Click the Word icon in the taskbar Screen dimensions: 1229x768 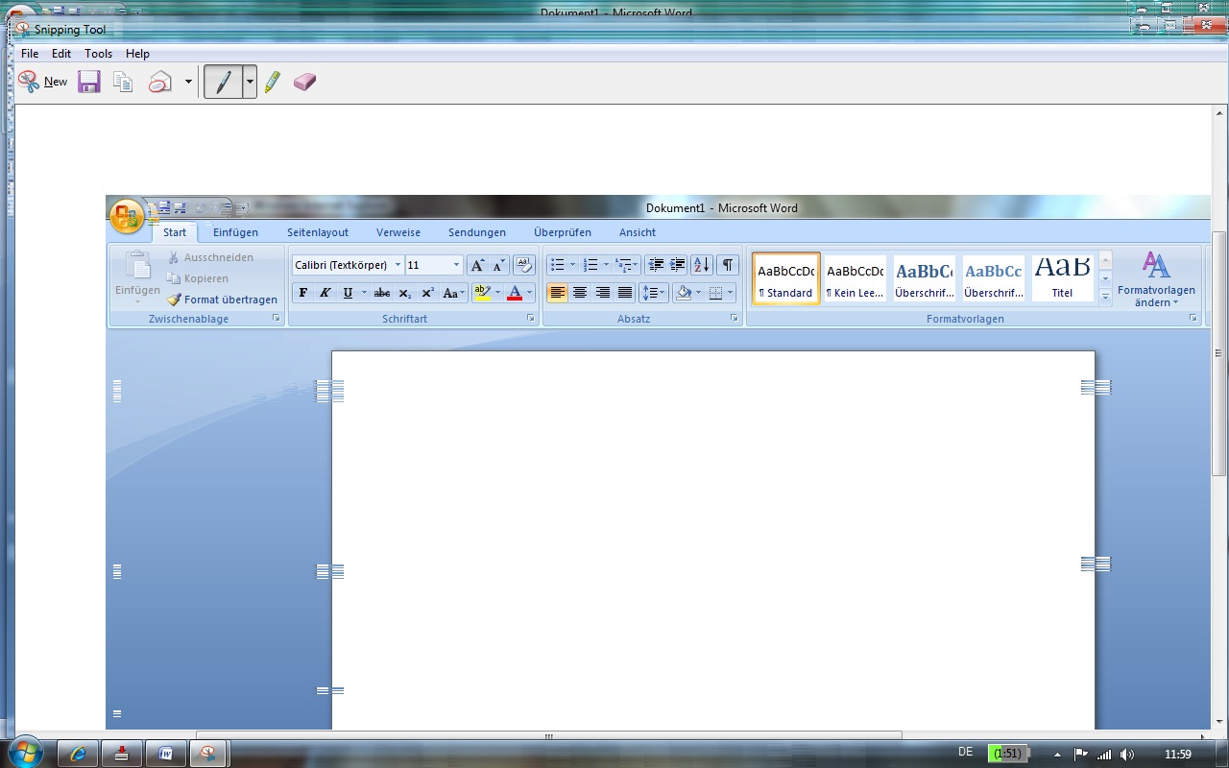[x=165, y=754]
